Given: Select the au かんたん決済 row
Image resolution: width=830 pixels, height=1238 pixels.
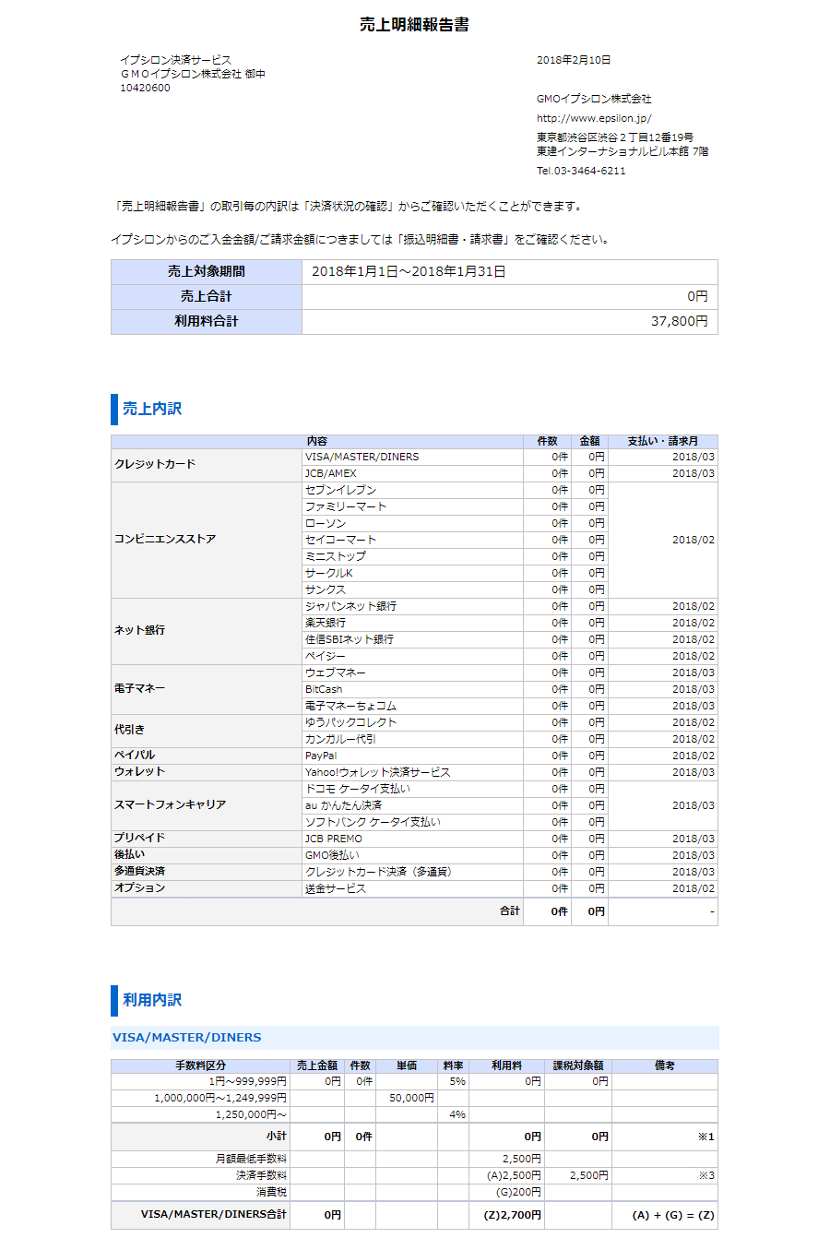Looking at the screenshot, I should tap(455, 806).
